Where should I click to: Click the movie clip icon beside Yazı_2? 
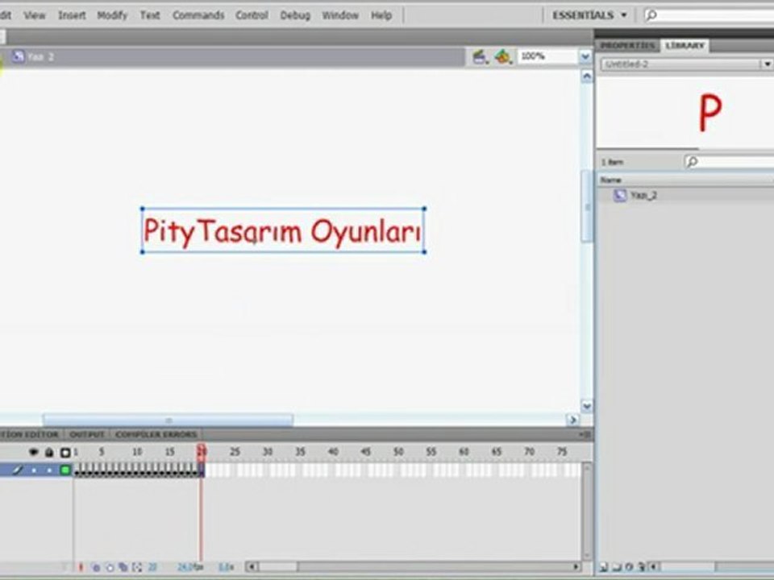pos(619,195)
